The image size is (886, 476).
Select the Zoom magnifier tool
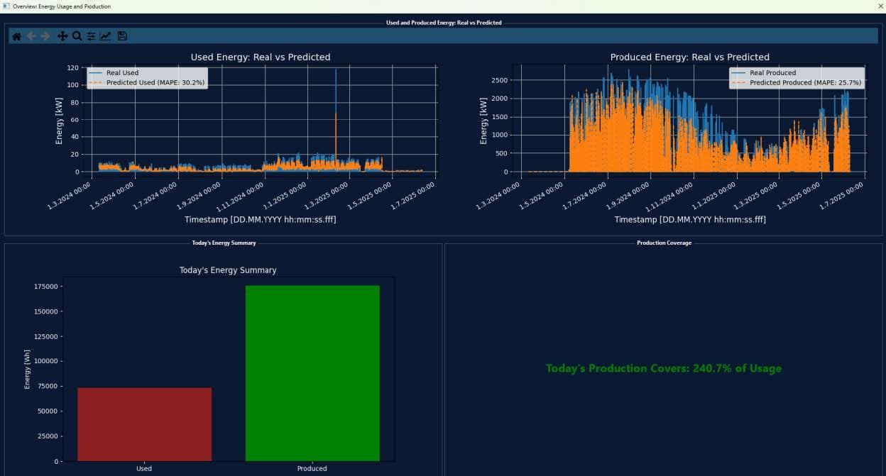(x=77, y=36)
